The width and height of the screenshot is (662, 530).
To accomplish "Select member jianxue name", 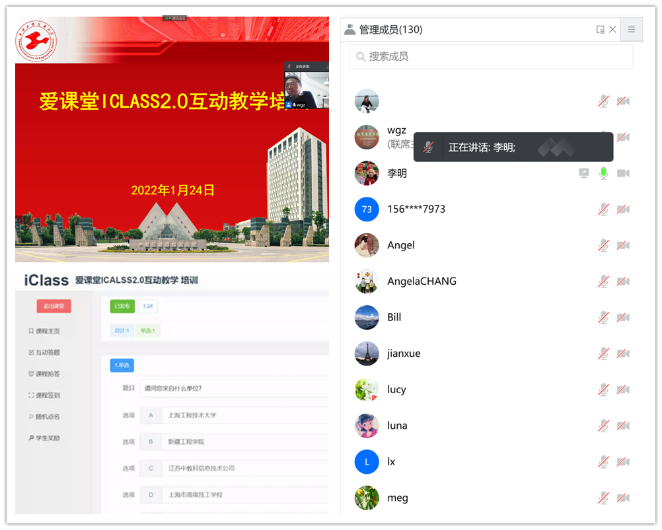I will (x=404, y=354).
